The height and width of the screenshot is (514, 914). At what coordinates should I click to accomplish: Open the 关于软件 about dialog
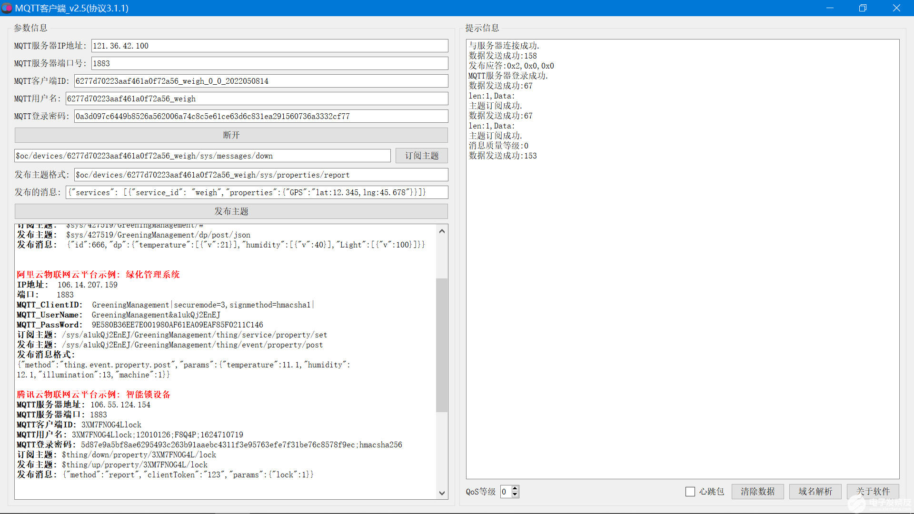point(873,492)
